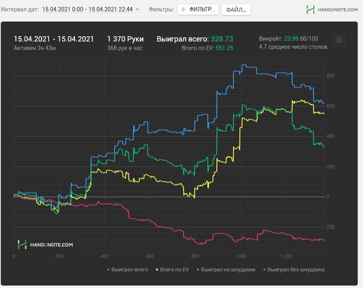Screen dimensions: 363x288
Task: Click the 4.7 среднее число столов text
Action: tap(293, 47)
